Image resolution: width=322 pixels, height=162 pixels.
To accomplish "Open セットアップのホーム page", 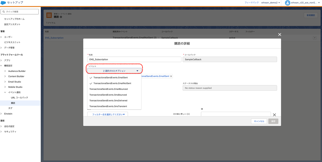I will click(14, 19).
